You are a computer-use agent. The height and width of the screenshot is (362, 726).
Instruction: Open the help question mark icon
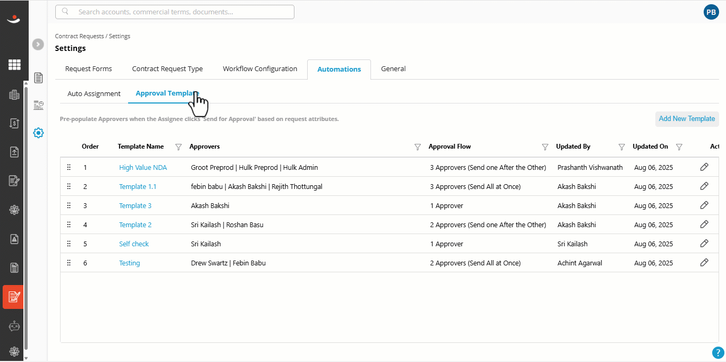(x=718, y=352)
